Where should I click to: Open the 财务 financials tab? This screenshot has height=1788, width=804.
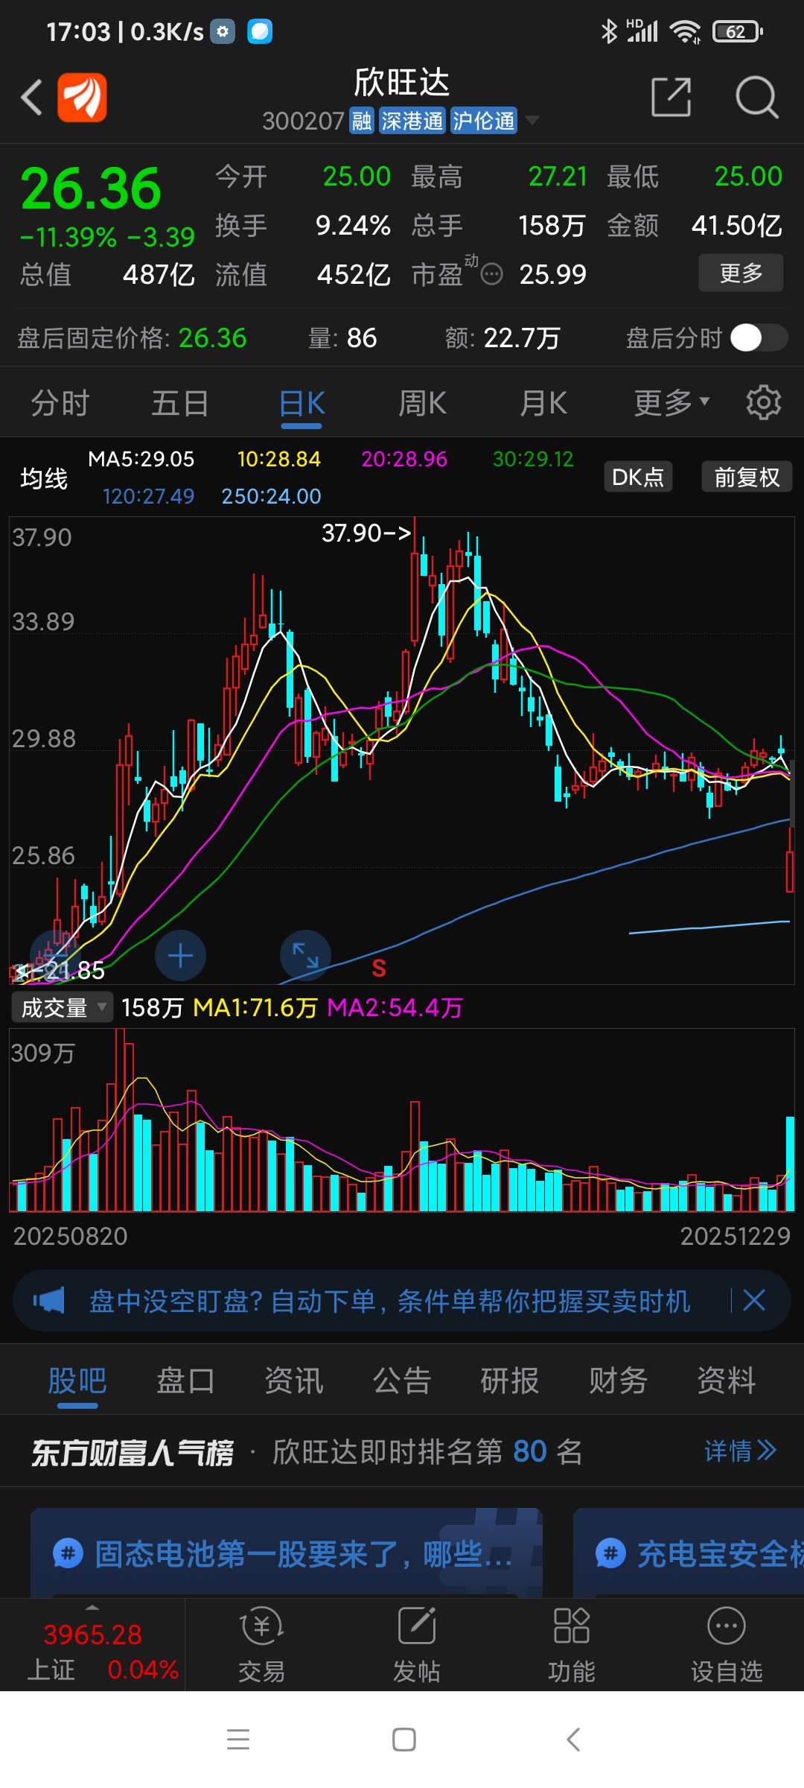(618, 1380)
